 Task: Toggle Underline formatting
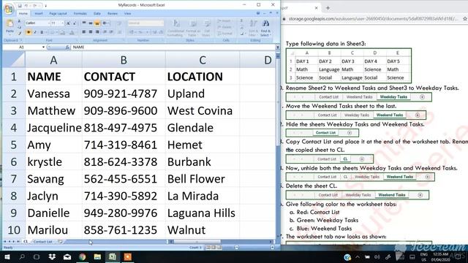pyautogui.click(x=42, y=32)
